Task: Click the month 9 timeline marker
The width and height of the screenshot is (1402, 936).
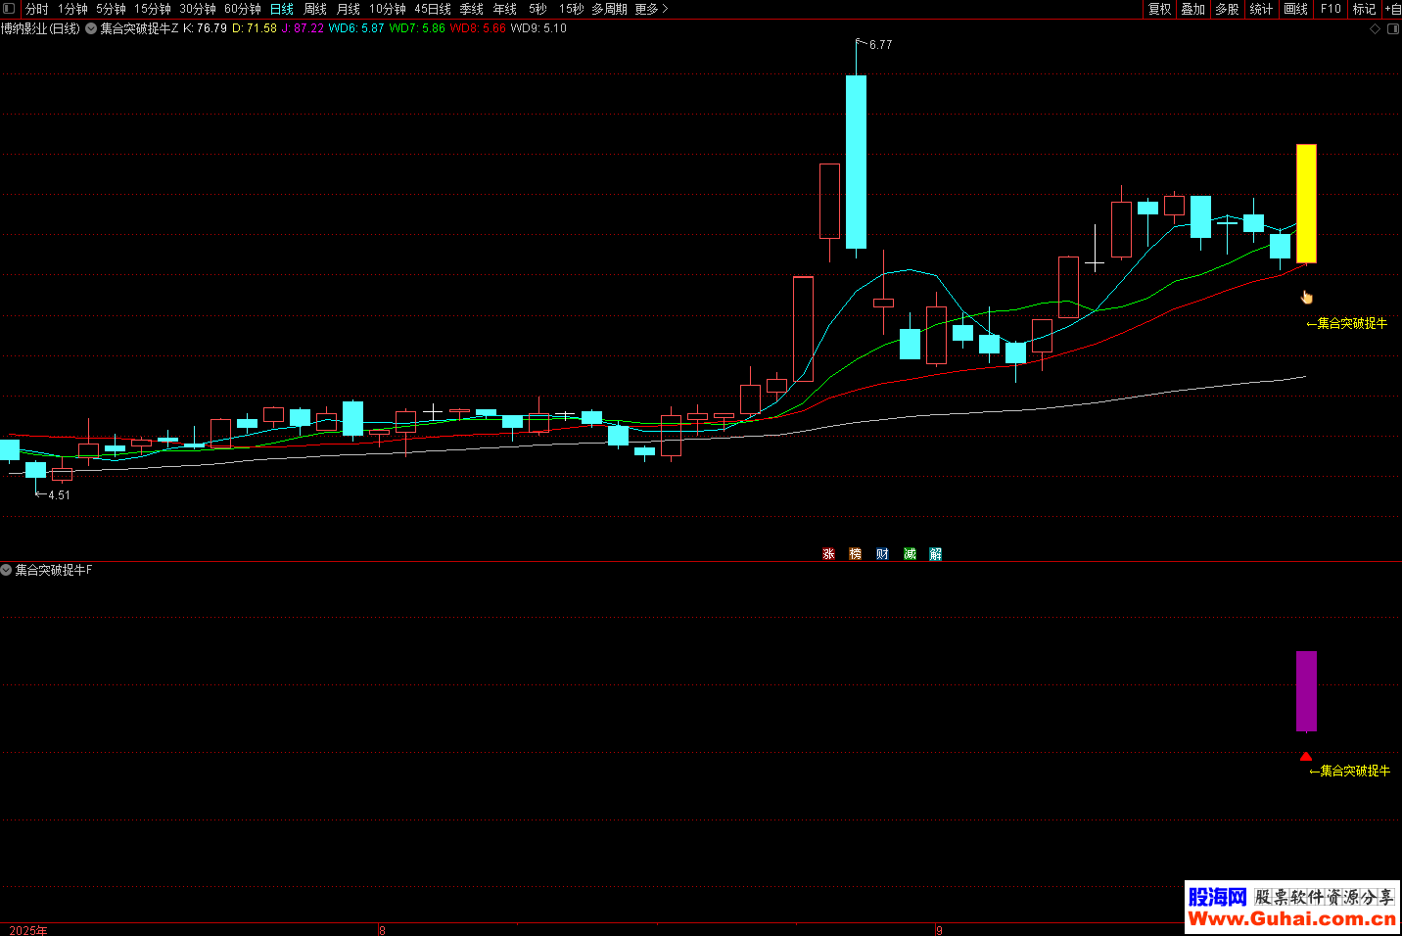Action: pyautogui.click(x=939, y=930)
